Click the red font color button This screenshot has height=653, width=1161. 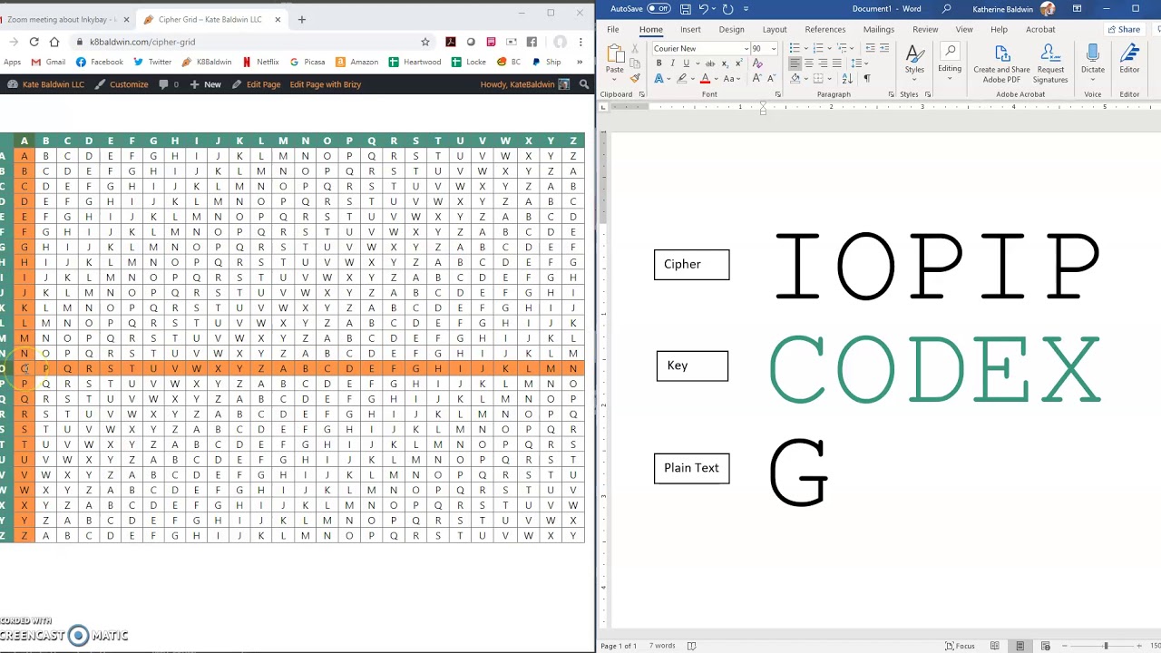pyautogui.click(x=705, y=79)
